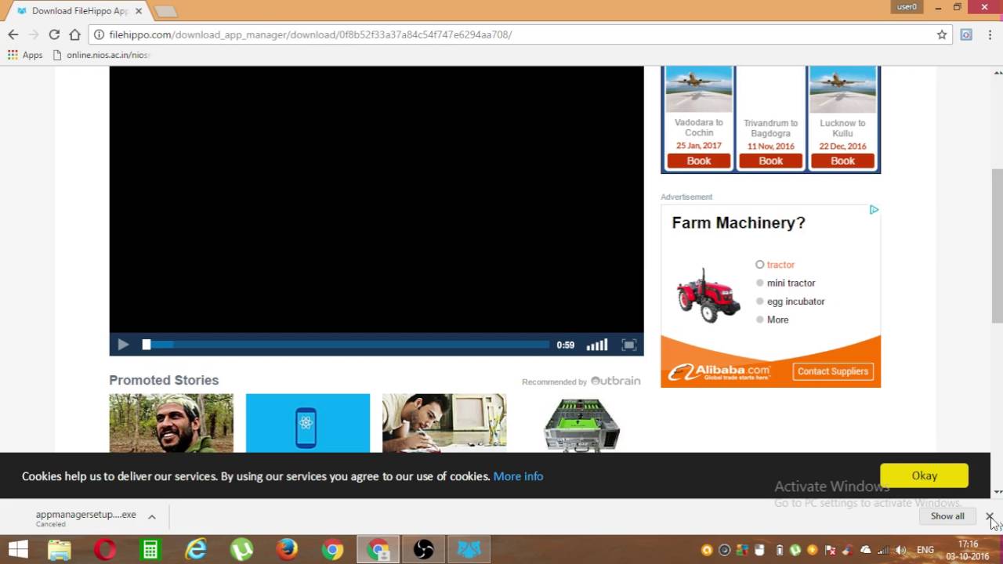Close the downloads bar

[x=990, y=517]
